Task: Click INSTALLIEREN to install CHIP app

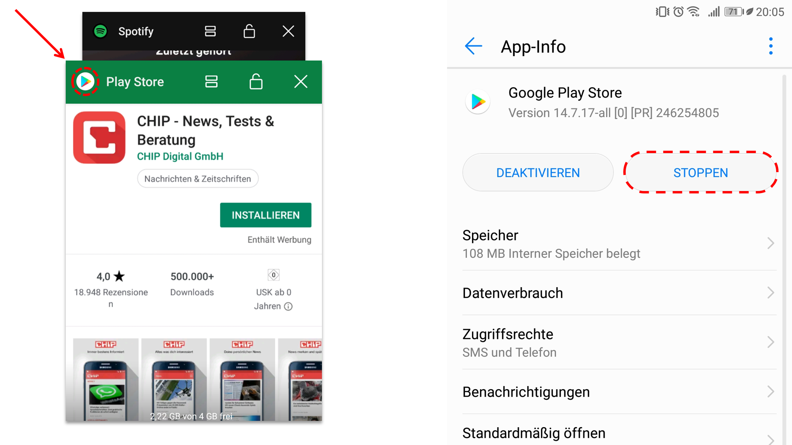Action: [265, 215]
